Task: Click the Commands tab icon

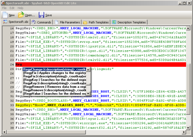Action: (x=34, y=22)
